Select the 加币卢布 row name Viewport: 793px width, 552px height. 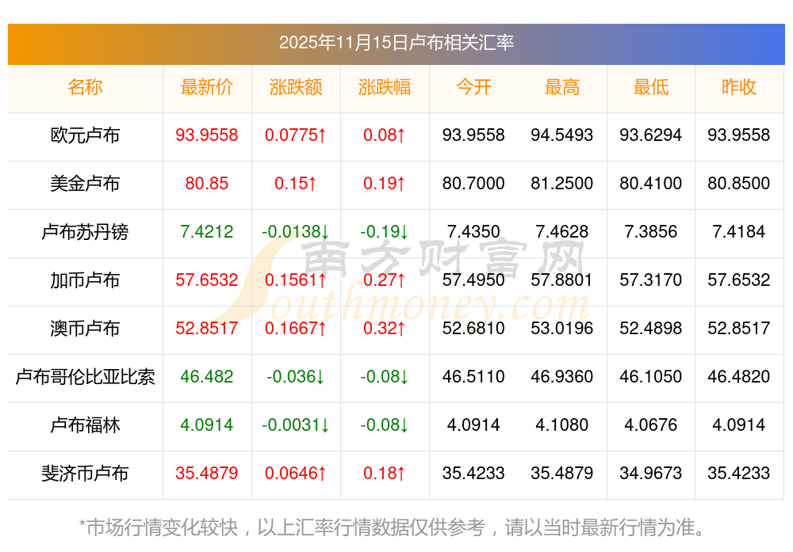(x=85, y=280)
